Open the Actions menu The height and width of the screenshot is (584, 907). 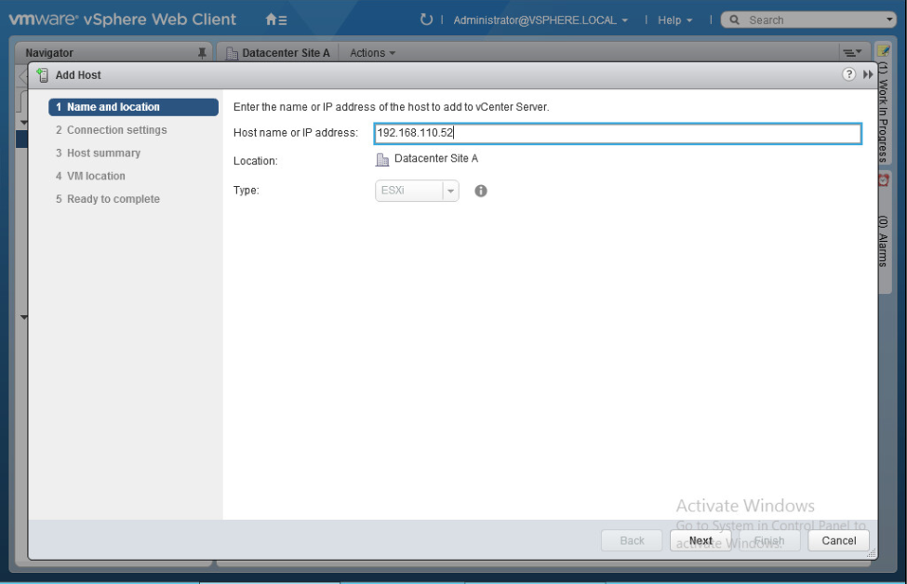pyautogui.click(x=371, y=53)
